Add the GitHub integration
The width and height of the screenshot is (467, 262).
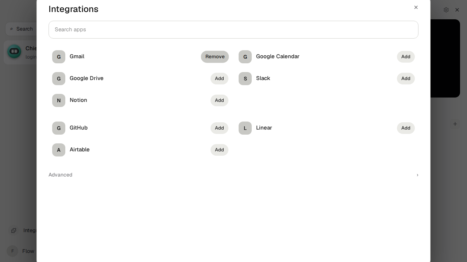click(x=219, y=128)
